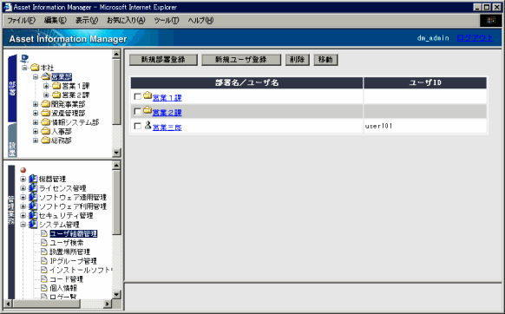Viewport: 505px width, 314px height.
Task: Click the ユーザID column header
Action: pos(425,82)
